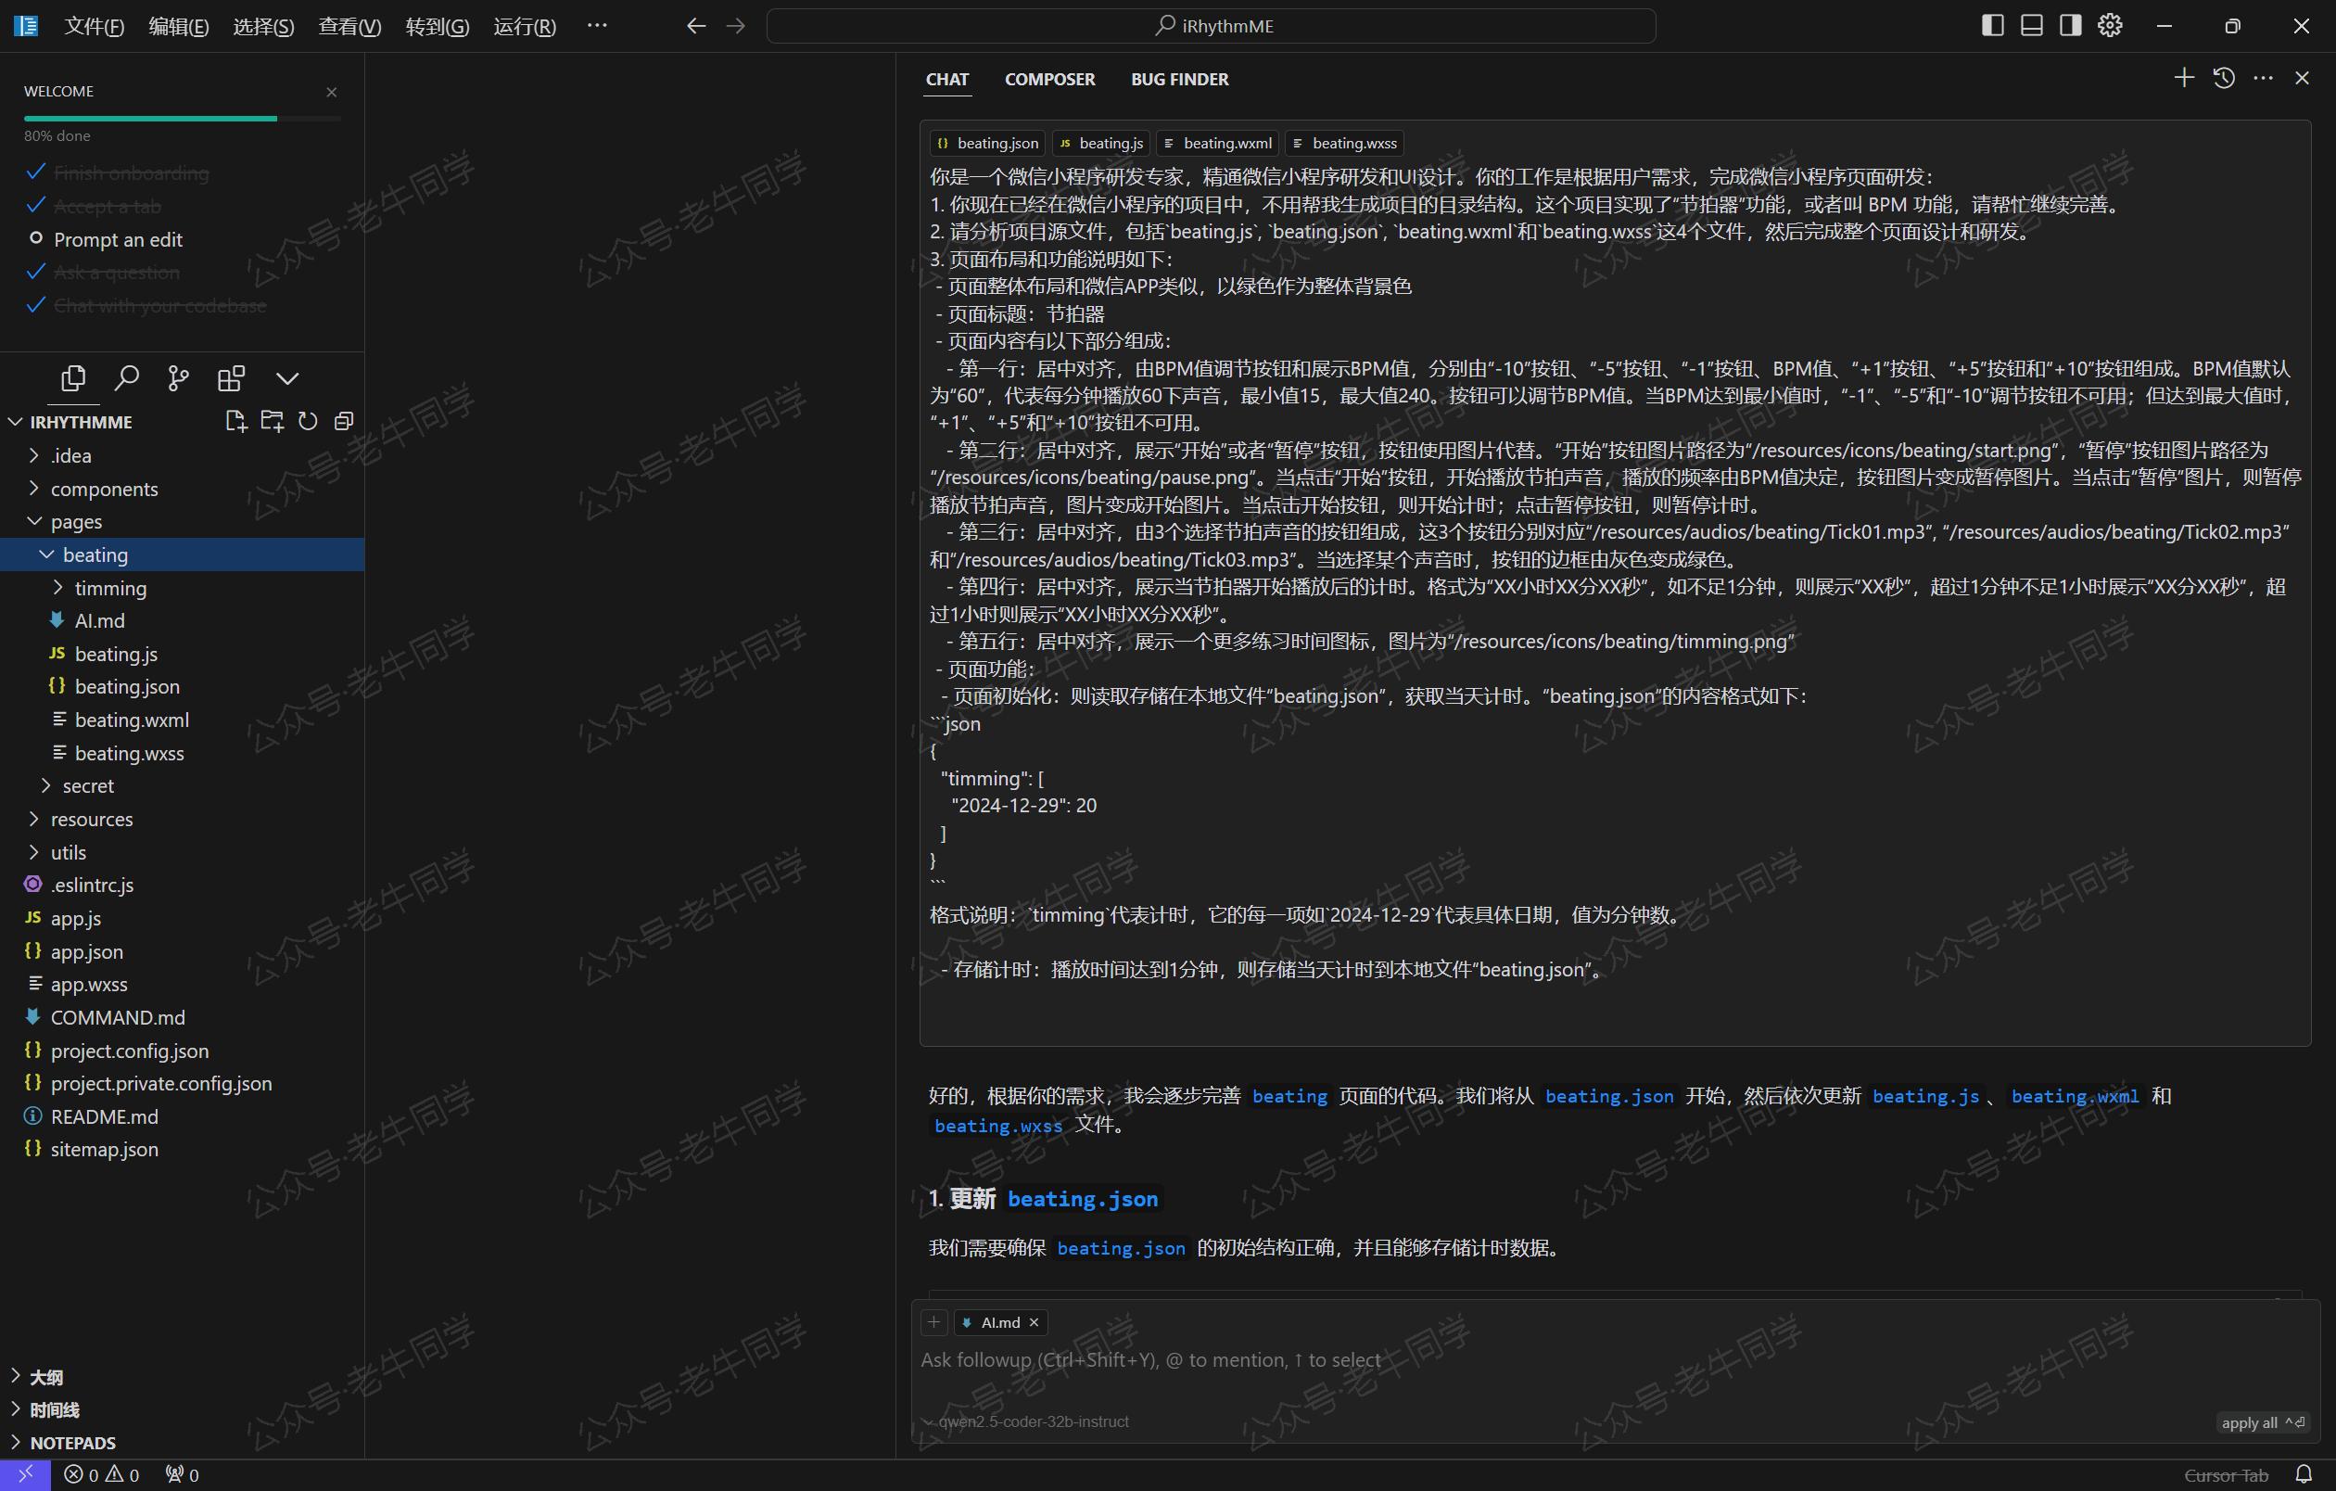Show overflow menu items ellipsis
The image size is (2336, 1491).
pyautogui.click(x=597, y=25)
